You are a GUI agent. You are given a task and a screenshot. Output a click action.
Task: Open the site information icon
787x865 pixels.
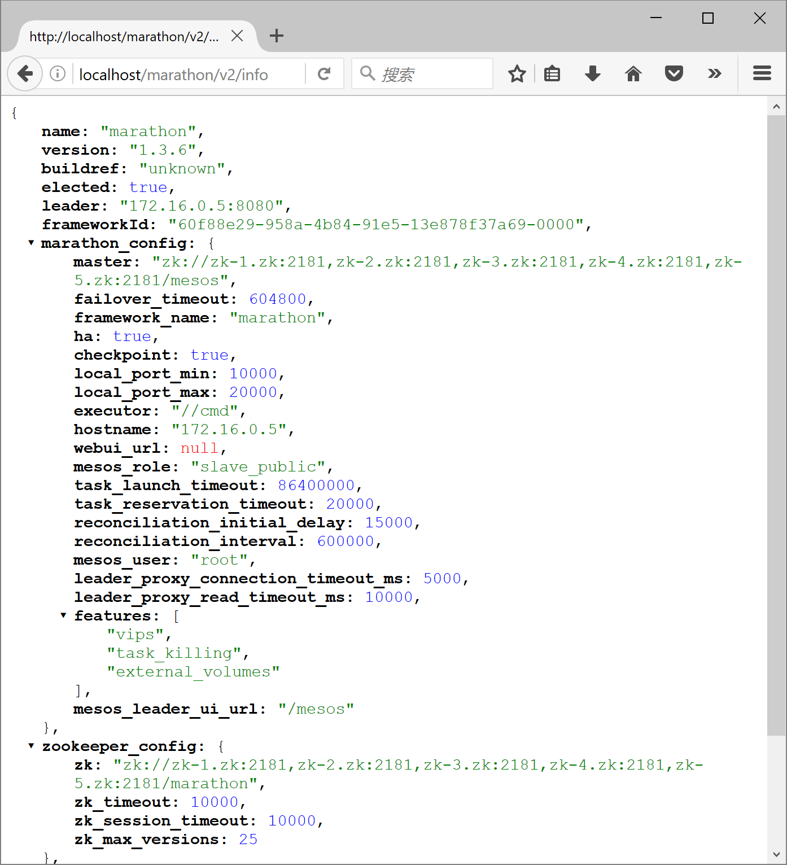[x=58, y=73]
